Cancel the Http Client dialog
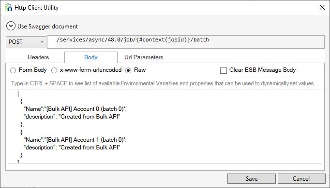 point(301,178)
